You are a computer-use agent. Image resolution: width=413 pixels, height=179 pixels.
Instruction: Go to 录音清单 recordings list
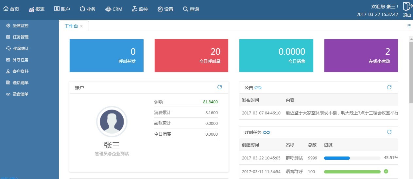[20, 94]
